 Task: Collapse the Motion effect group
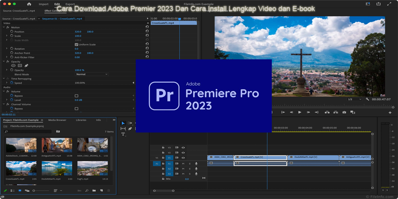click(x=4, y=27)
